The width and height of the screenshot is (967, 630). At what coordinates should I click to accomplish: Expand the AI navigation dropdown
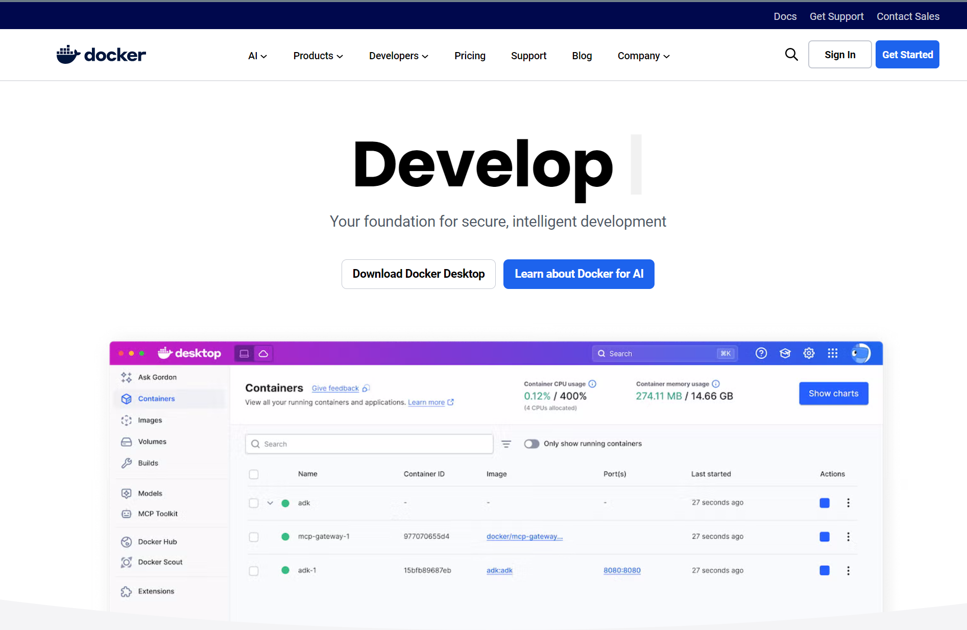pyautogui.click(x=257, y=56)
